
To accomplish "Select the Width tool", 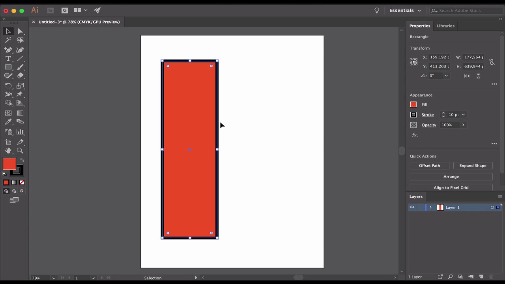I will tap(8, 94).
